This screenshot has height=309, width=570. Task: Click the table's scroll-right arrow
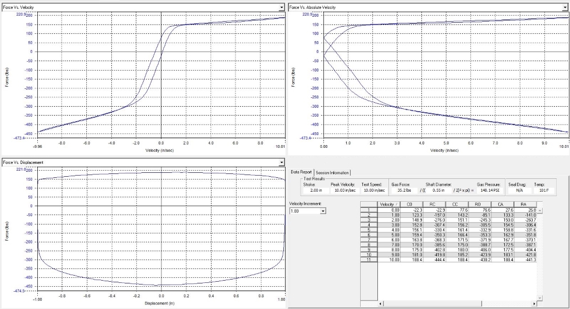coord(533,304)
